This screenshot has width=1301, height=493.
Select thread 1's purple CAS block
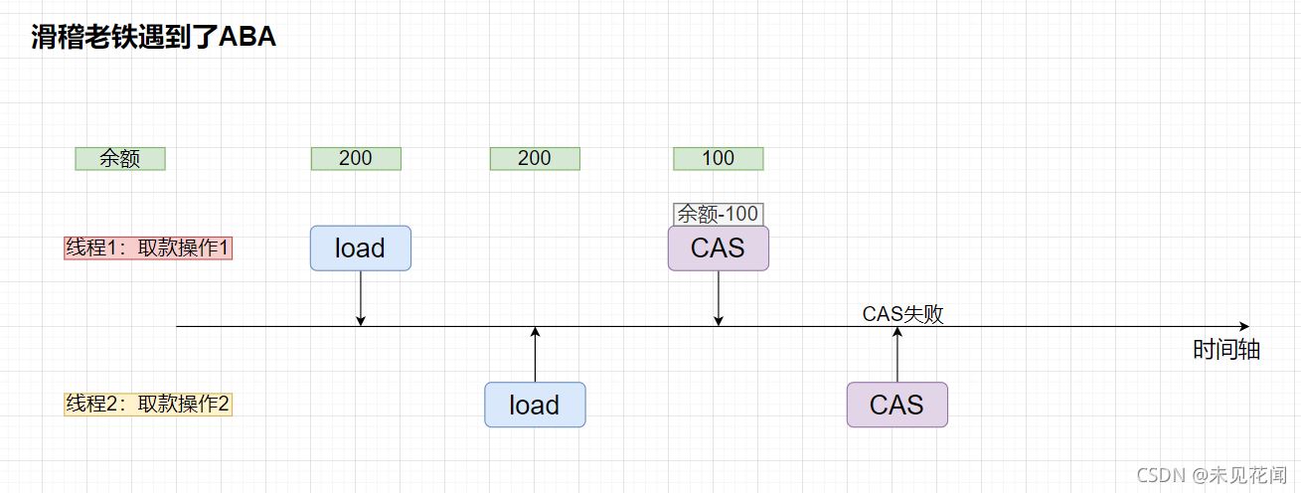[x=719, y=248]
